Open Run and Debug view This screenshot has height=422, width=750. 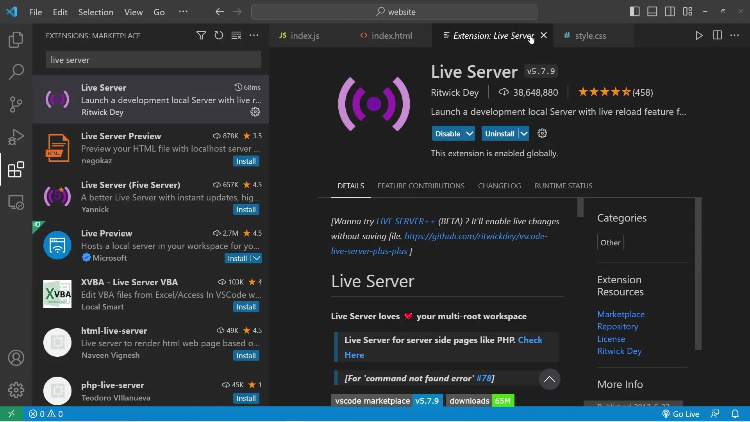pos(16,137)
